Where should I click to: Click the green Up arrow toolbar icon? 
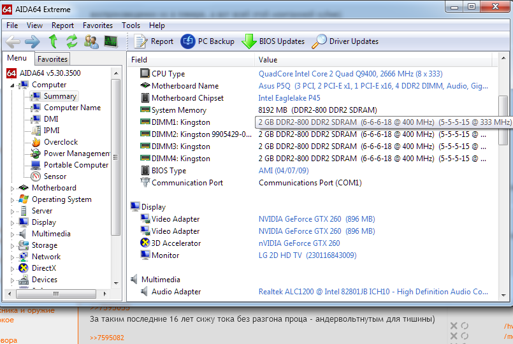tap(54, 41)
